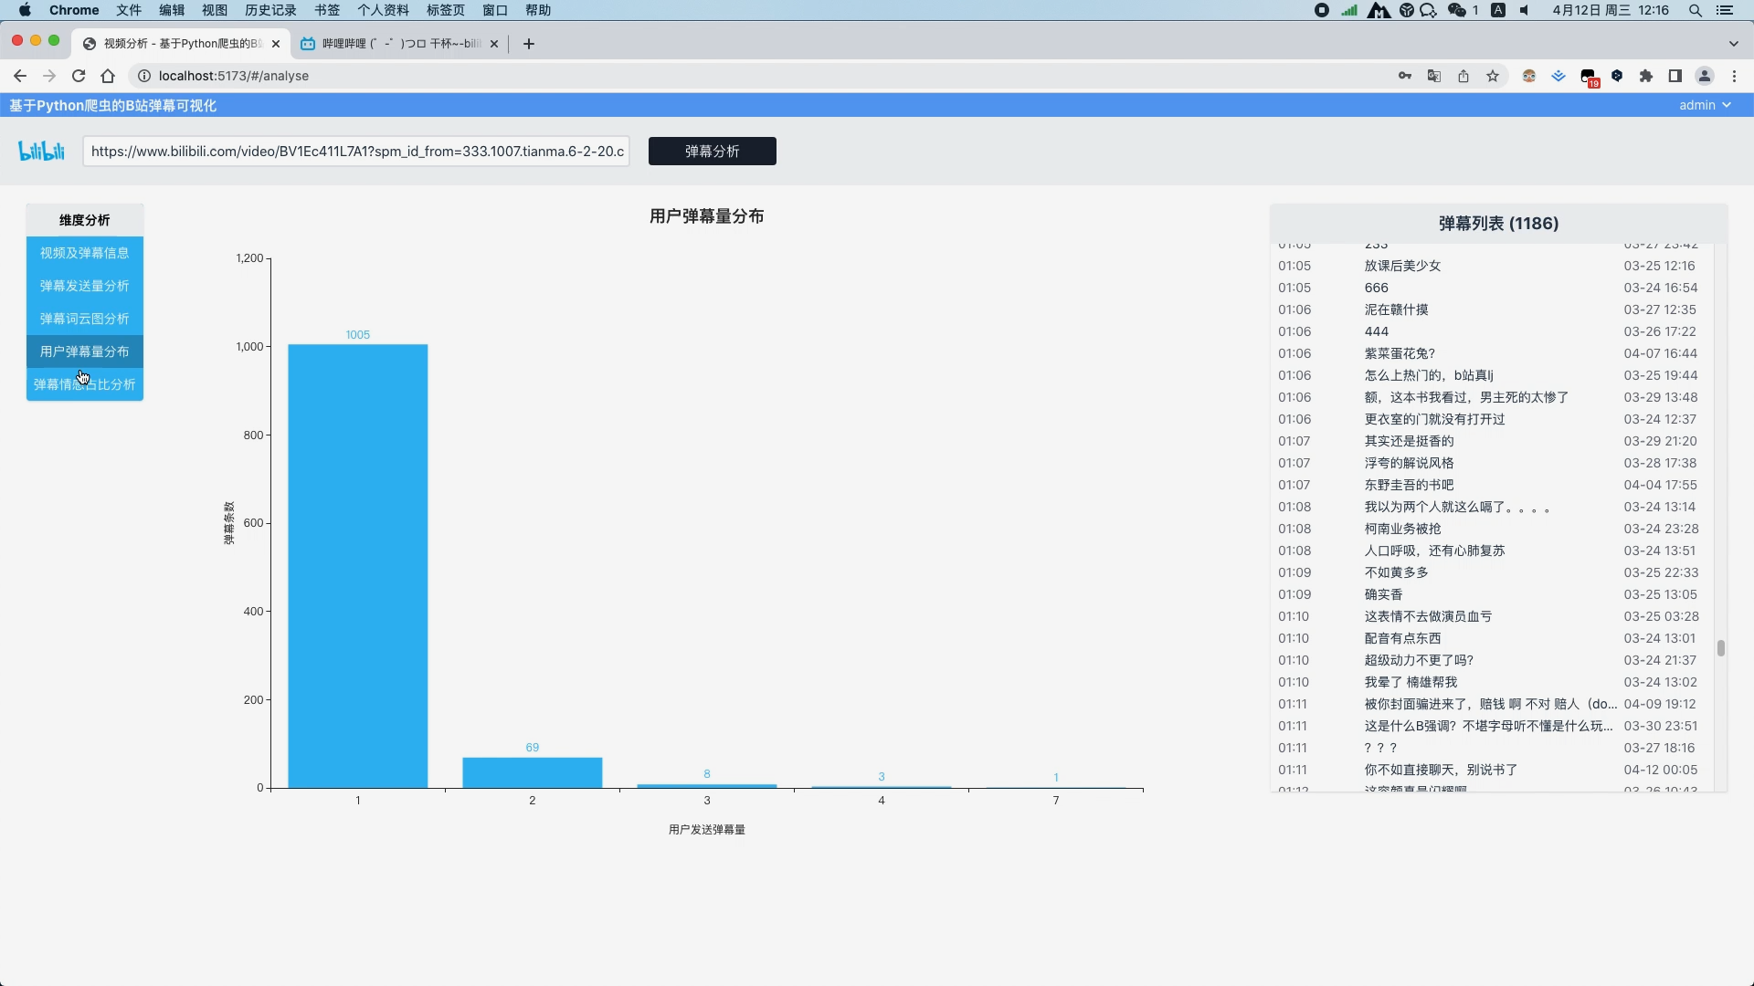
Task: Expand the admin user dropdown
Action: (1705, 105)
